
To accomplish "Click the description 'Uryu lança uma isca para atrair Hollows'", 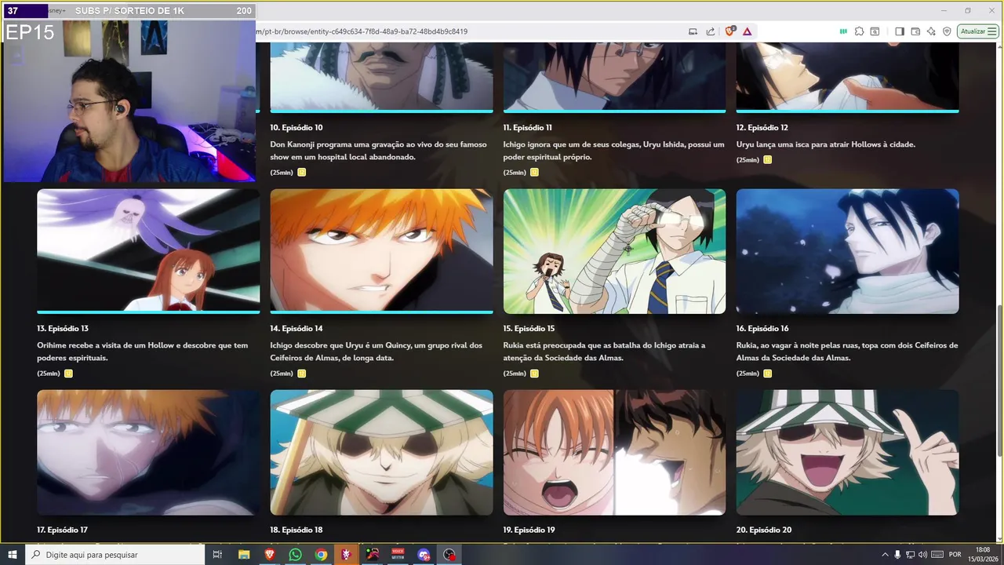I will point(826,144).
